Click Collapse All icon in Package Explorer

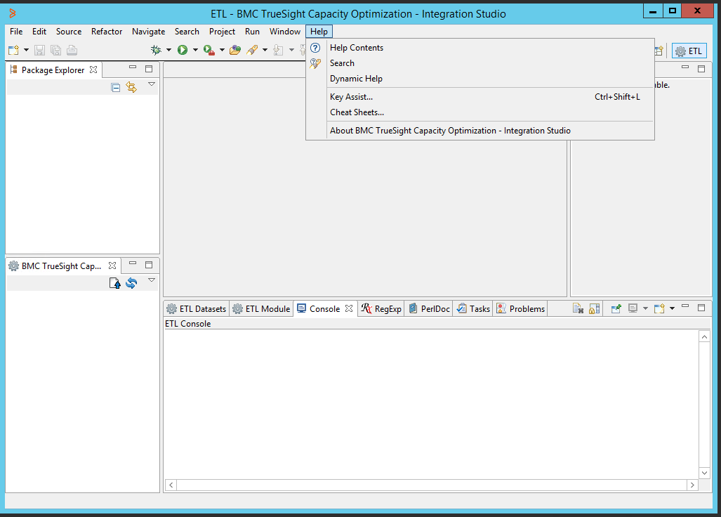coord(116,87)
